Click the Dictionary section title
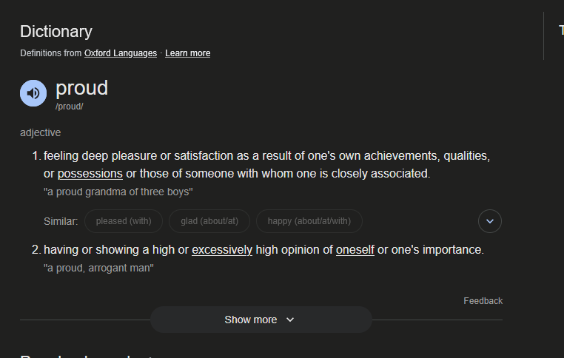Screen dimensions: 564x358 tap(56, 32)
